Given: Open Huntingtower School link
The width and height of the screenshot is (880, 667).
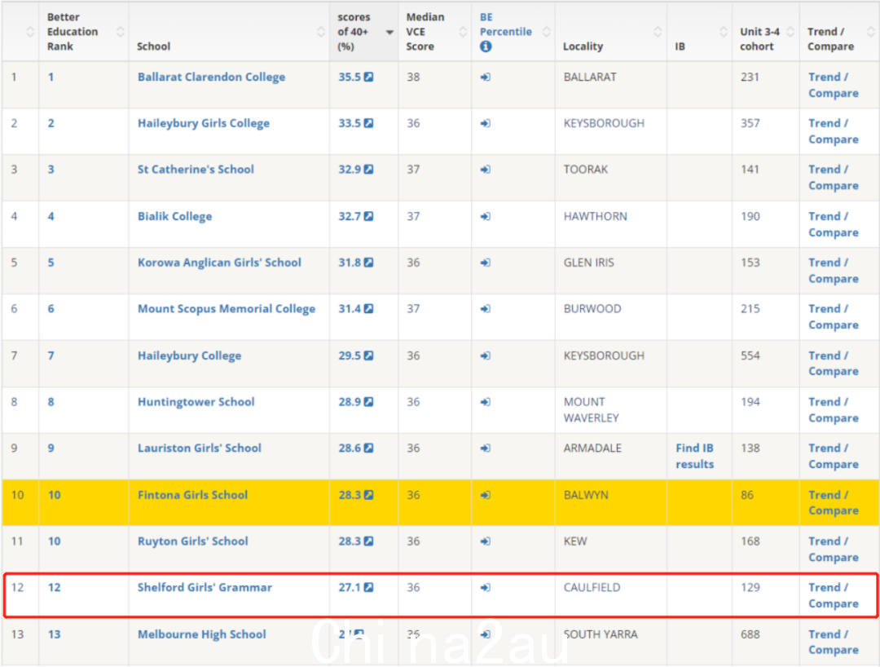Looking at the screenshot, I should 196,401.
